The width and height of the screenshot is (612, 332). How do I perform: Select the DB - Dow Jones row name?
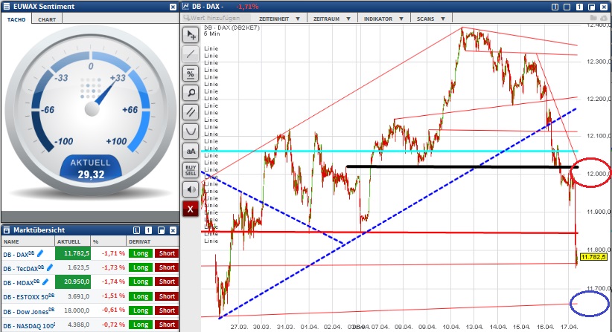(x=29, y=311)
